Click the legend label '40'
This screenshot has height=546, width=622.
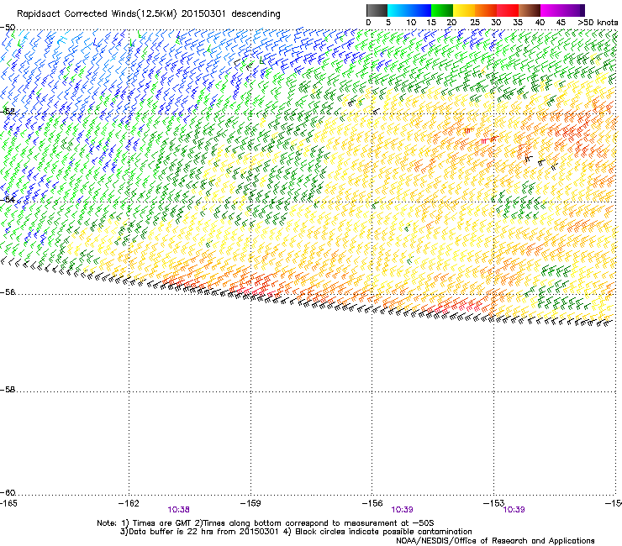pyautogui.click(x=540, y=23)
